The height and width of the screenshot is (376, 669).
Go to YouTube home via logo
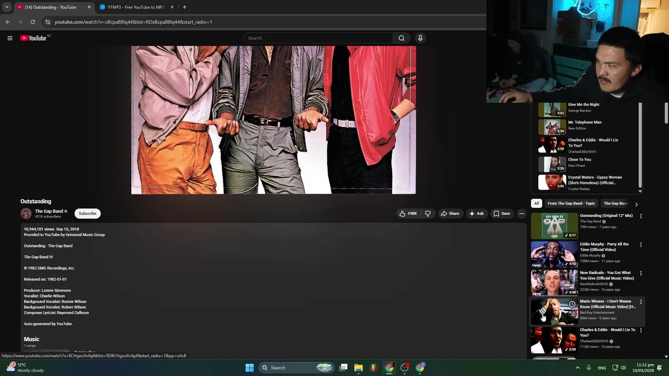point(33,38)
